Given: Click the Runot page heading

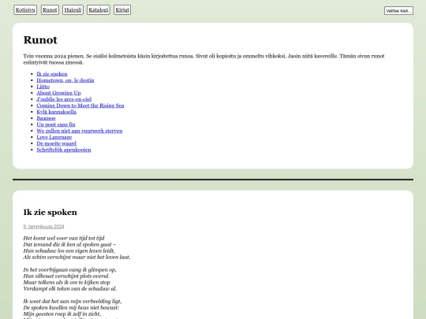Looking at the screenshot, I should tap(40, 40).
